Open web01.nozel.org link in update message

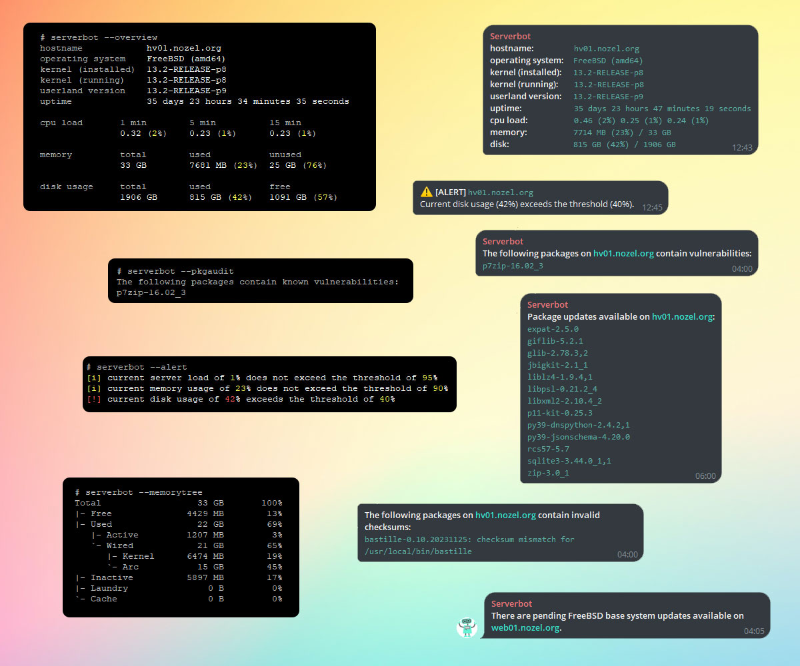tap(526, 627)
